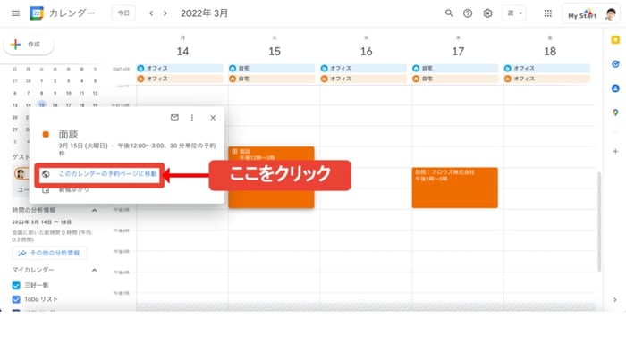626x351 pixels.
Task: Click blue オフィス location chip on day 18
Action: (x=547, y=68)
